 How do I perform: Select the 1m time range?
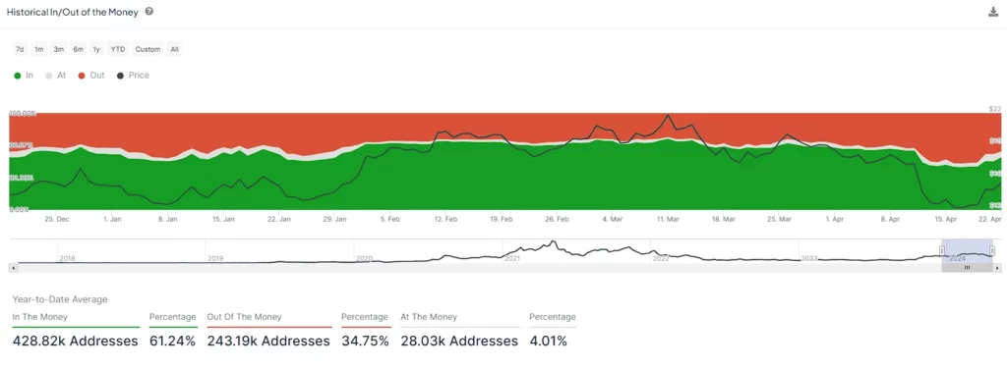click(39, 49)
